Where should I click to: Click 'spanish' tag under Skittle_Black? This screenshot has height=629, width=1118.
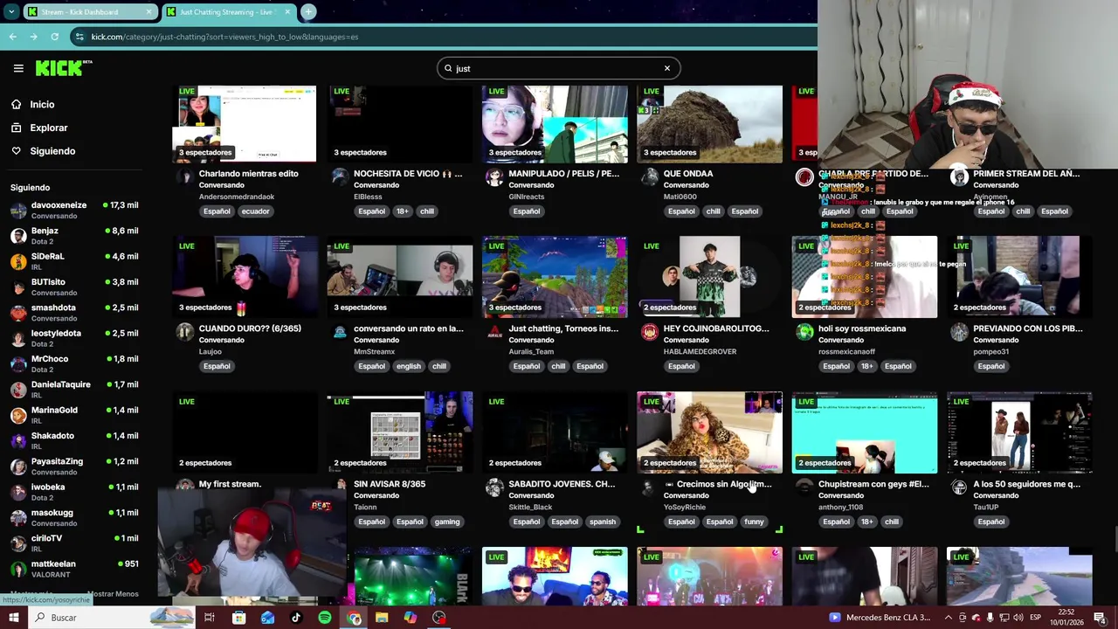(602, 522)
